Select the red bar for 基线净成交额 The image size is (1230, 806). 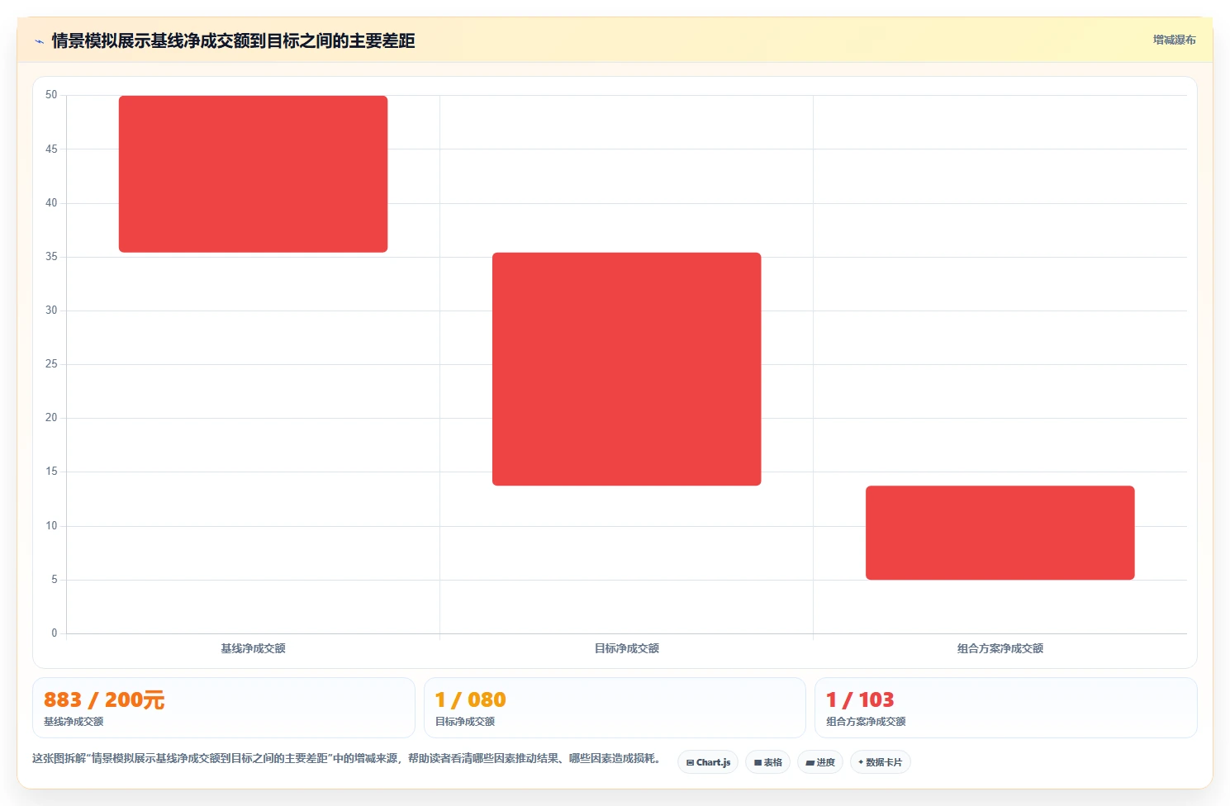tap(253, 174)
